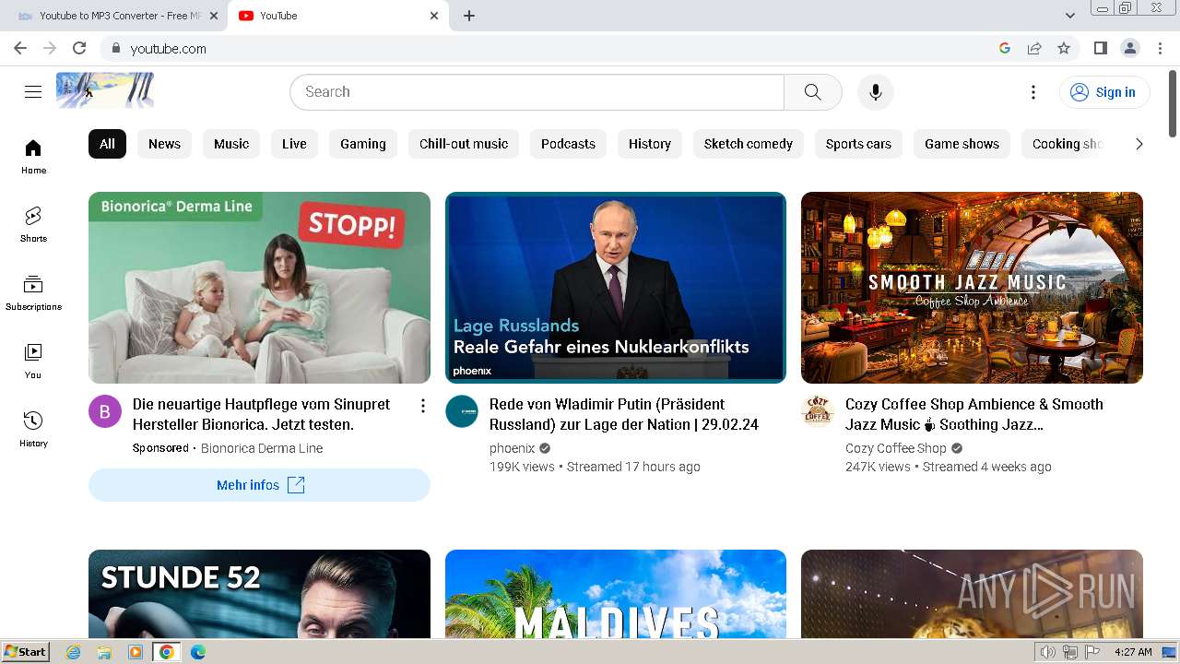Viewport: 1180px width, 664px height.
Task: Open the YouTube settings three-dot menu
Action: pyautogui.click(x=1033, y=92)
